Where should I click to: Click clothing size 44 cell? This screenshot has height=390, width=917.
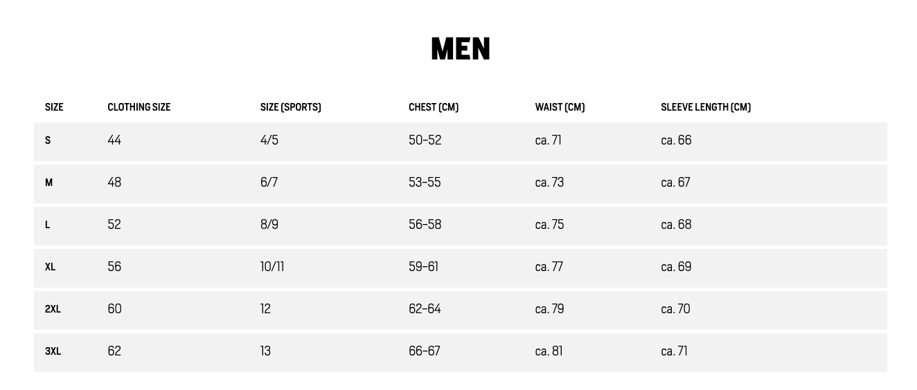click(x=114, y=140)
